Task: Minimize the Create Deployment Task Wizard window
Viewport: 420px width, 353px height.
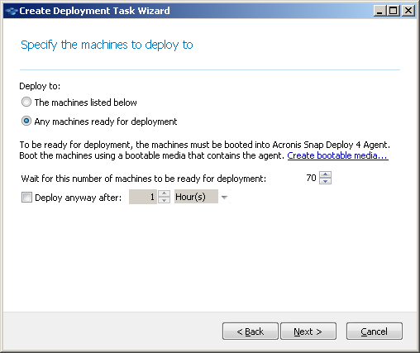Action: tap(380, 11)
